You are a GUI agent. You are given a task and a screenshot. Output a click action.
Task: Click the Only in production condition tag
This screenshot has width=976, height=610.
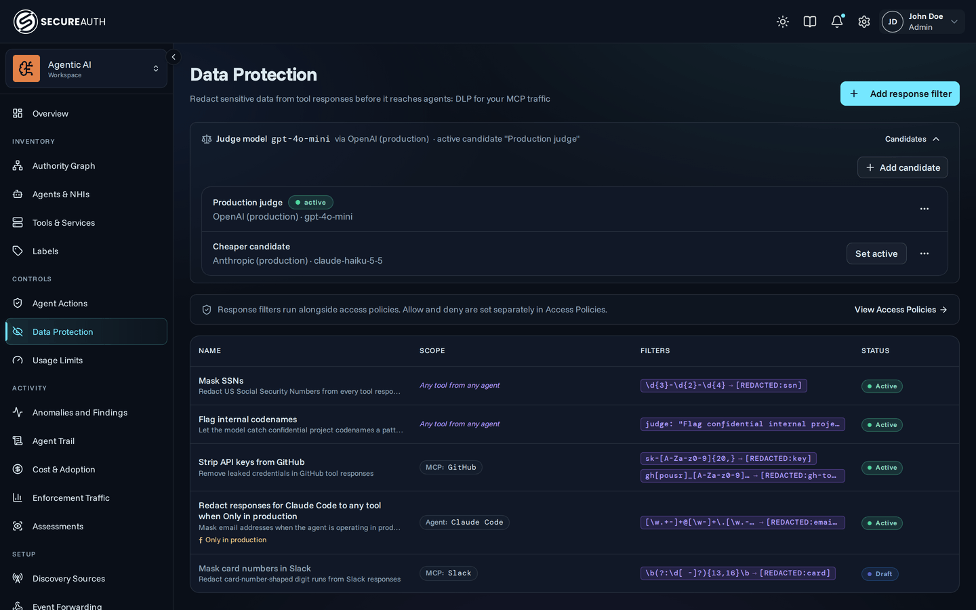232,540
